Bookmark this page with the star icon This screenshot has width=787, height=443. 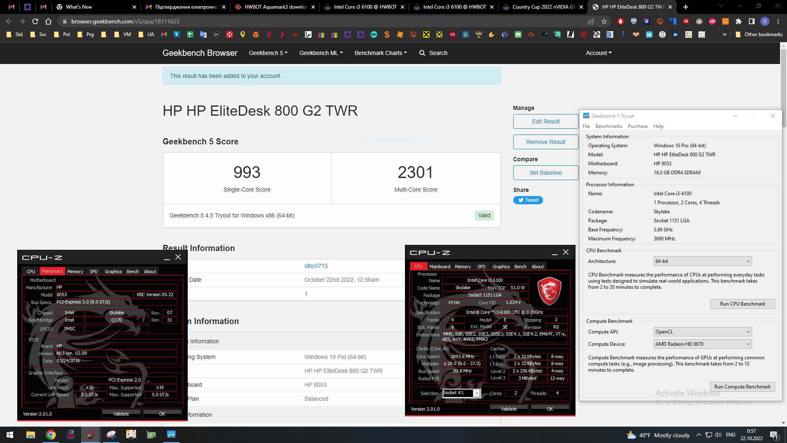pyautogui.click(x=604, y=21)
